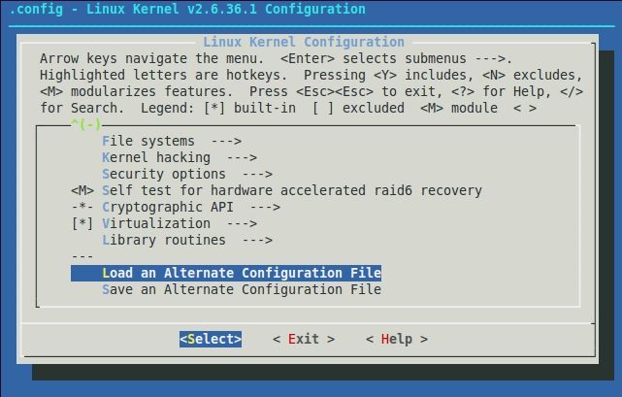Click the 'Legend: [*] built-in' text
The width and height of the screenshot is (622, 397).
[x=218, y=108]
